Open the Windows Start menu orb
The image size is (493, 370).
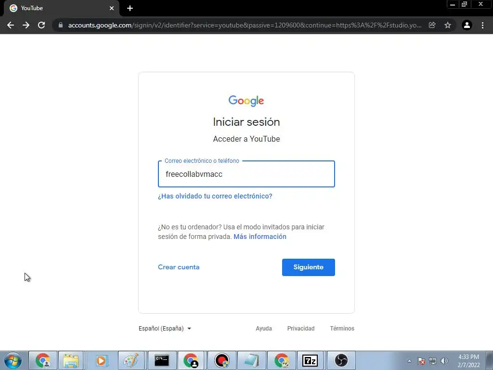click(13, 360)
